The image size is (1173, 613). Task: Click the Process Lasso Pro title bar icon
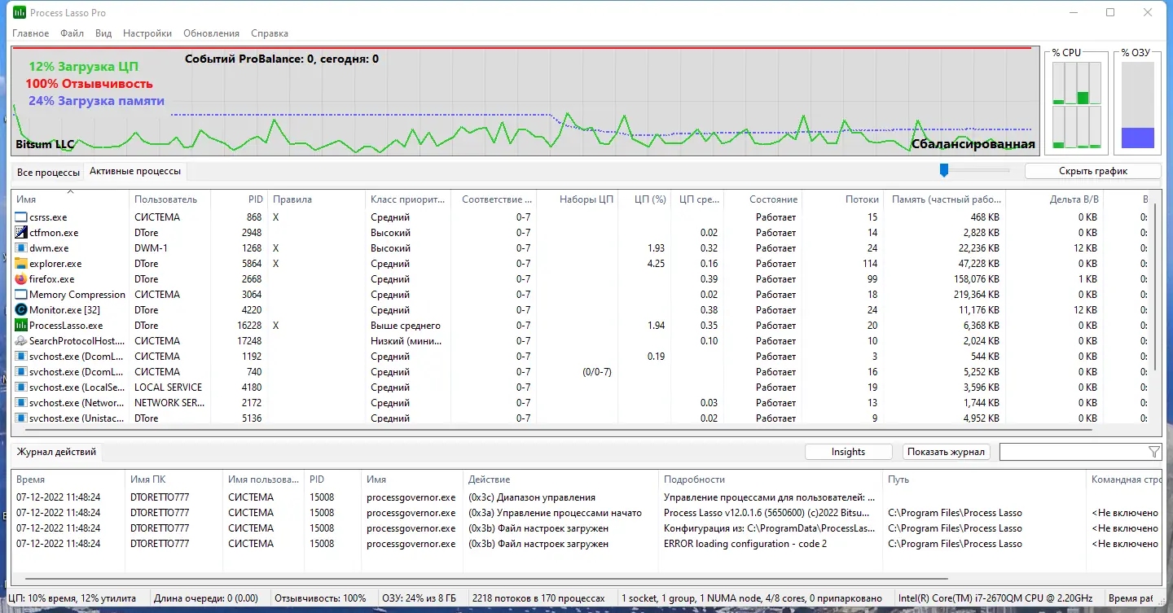19,13
